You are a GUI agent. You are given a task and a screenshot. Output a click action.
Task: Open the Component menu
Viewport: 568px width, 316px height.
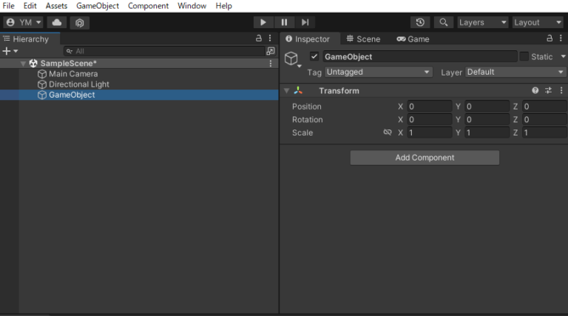point(148,6)
